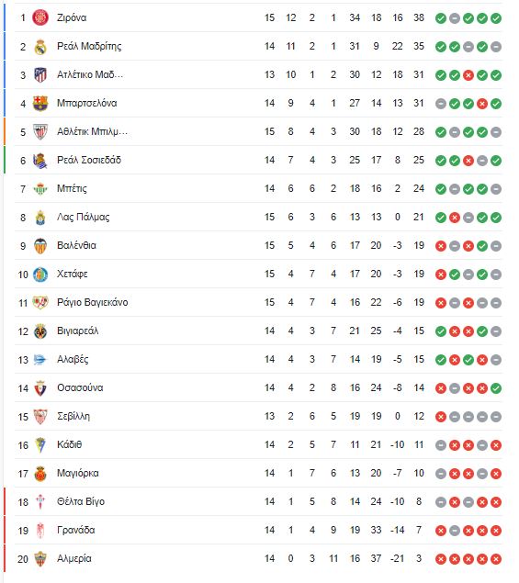Screen dimensions: 519x583
Task: Open the Ράγιο Βαγιεκάνο team link
Action: [x=92, y=302]
